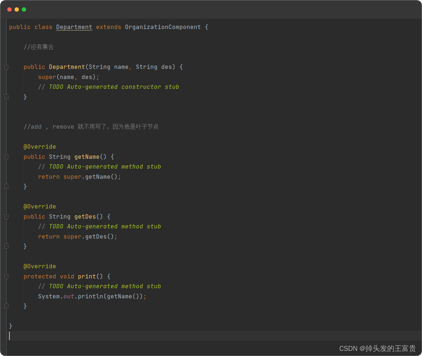
Task: Click the 'protected void' modifiers of print
Action: coord(49,276)
